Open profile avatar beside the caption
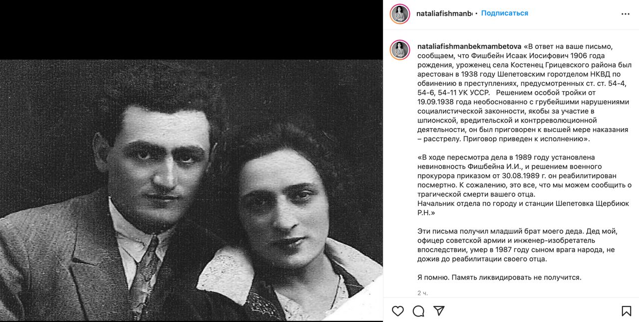The image size is (639, 322). (x=400, y=50)
